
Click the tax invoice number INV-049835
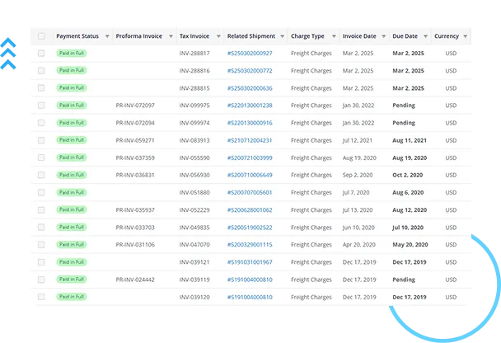(194, 228)
